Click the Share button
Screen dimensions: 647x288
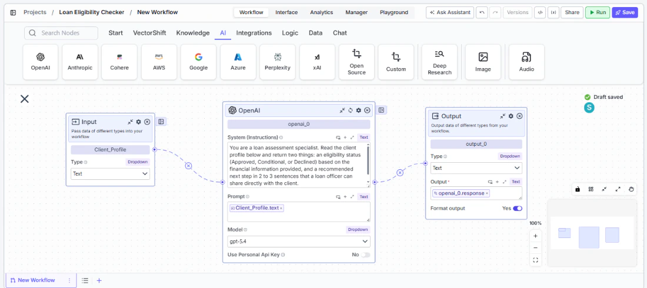coord(572,12)
